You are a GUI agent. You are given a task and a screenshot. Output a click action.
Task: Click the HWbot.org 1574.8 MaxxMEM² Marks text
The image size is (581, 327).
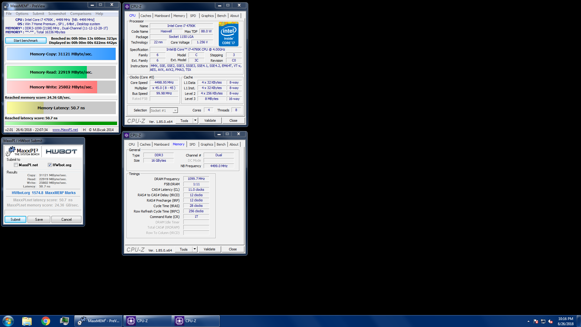[x=44, y=193]
